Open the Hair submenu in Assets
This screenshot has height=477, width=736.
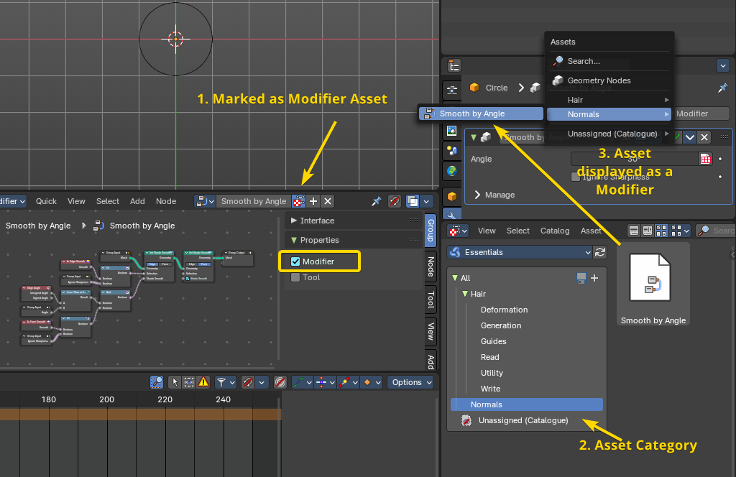(609, 100)
